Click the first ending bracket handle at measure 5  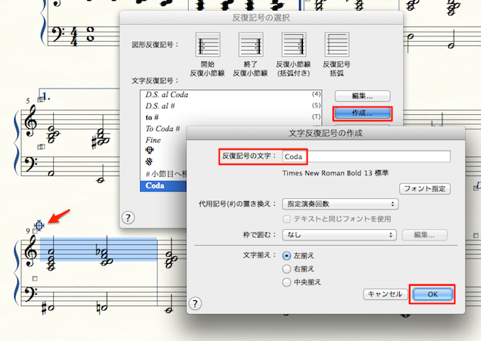click(x=40, y=99)
